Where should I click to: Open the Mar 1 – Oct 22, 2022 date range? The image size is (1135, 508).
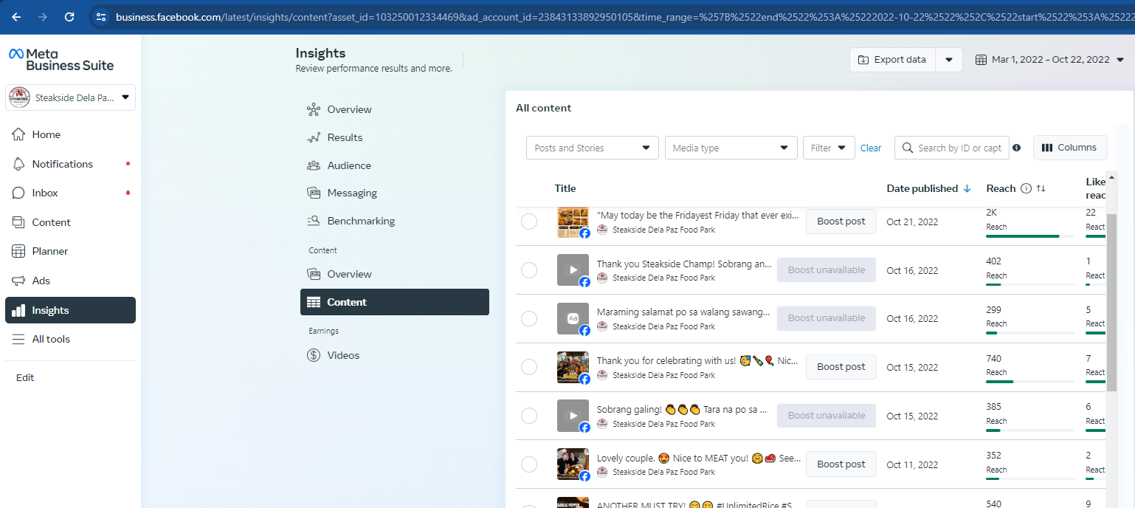pyautogui.click(x=1049, y=60)
